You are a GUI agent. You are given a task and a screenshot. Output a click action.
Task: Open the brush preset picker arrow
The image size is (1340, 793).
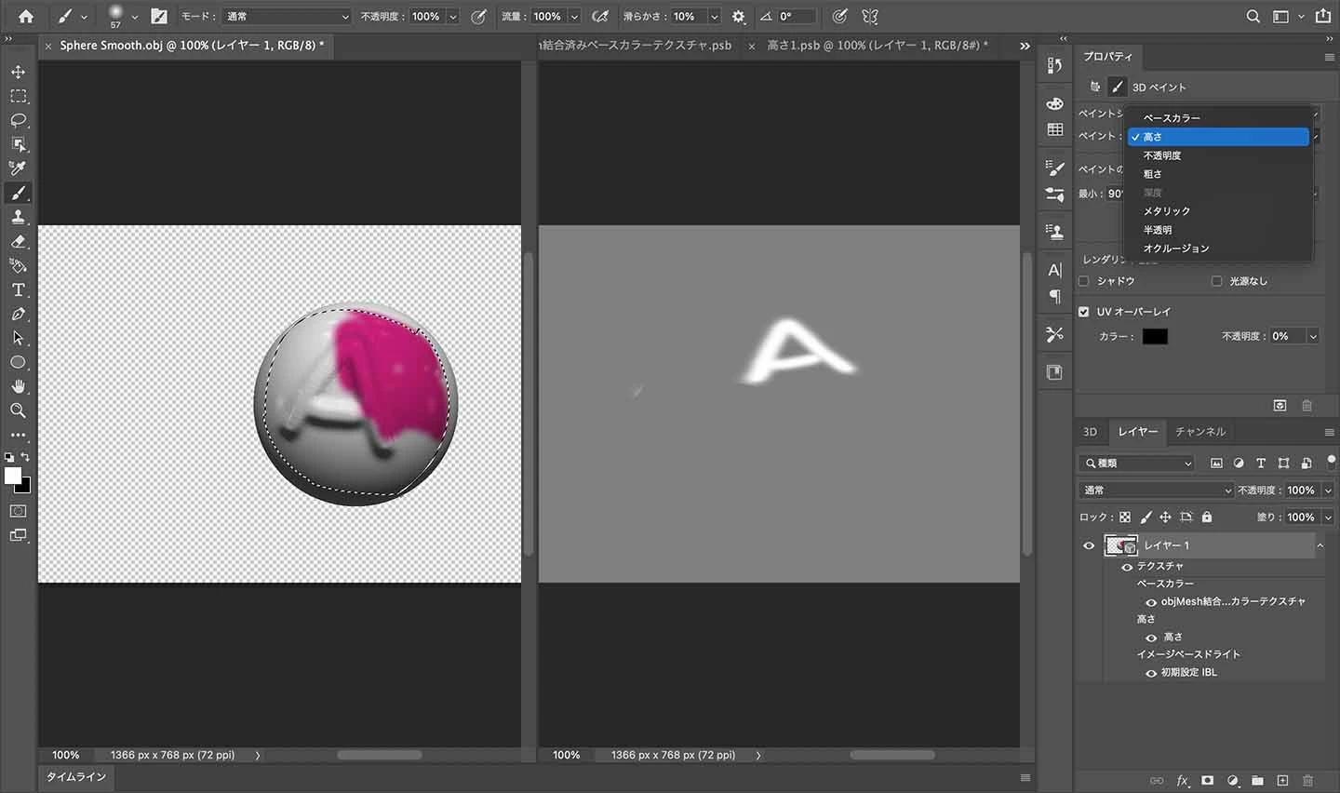134,17
